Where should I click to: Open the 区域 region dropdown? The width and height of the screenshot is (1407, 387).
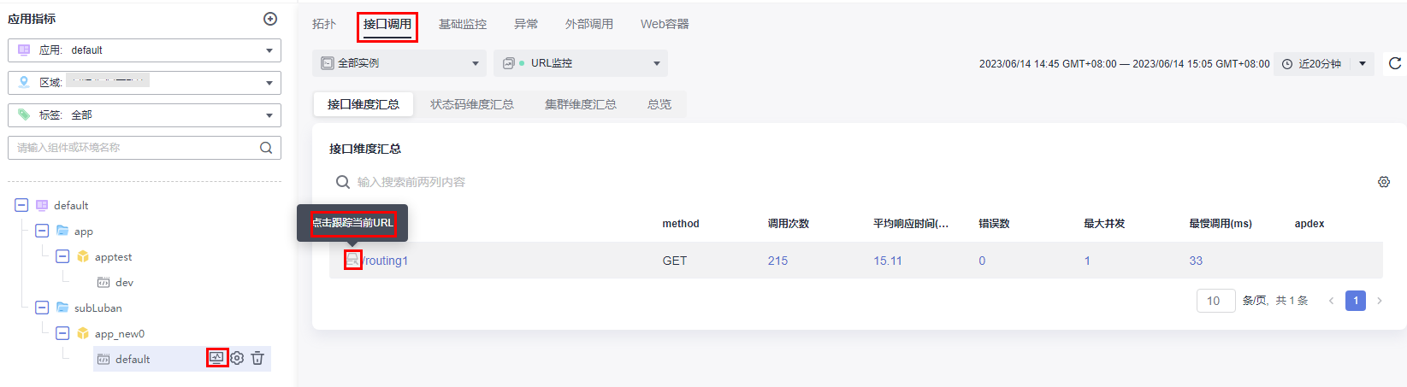[145, 83]
